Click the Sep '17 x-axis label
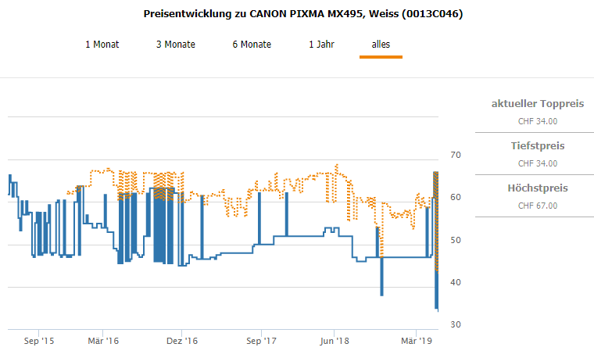This screenshot has width=594, height=358. coord(262,342)
